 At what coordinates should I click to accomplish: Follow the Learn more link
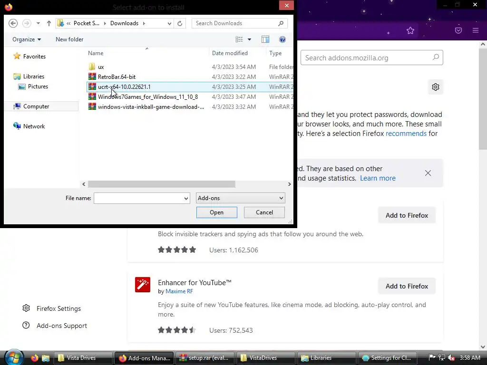(x=378, y=178)
